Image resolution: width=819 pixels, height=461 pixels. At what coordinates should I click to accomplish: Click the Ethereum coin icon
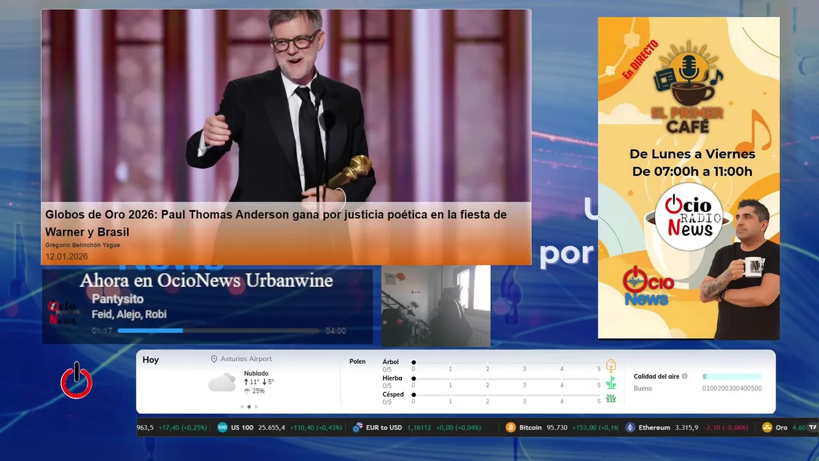(x=630, y=428)
